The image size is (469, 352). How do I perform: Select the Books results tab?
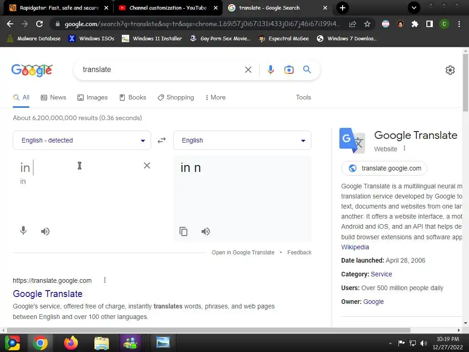[x=133, y=97]
